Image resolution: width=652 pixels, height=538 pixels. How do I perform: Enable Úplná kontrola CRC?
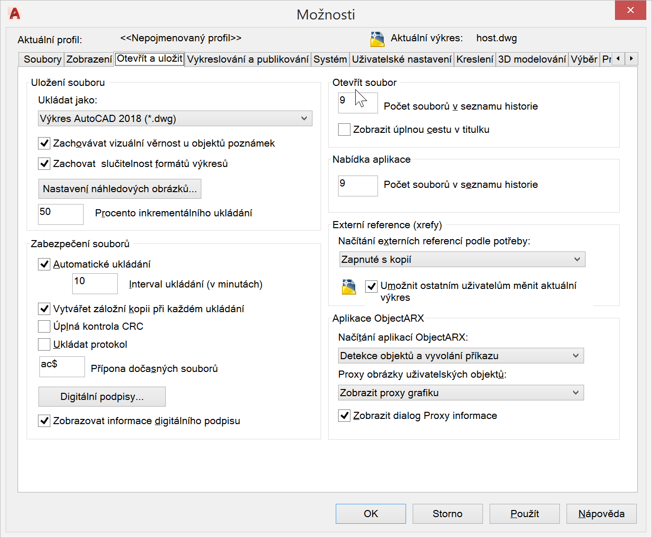pyautogui.click(x=44, y=326)
